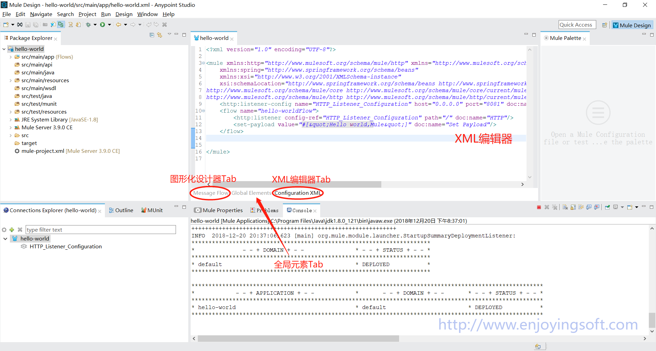Toggle show console on standard error change

click(597, 207)
